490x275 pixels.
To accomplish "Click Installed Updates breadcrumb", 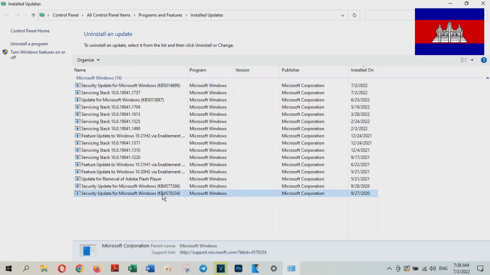I will tap(207, 15).
